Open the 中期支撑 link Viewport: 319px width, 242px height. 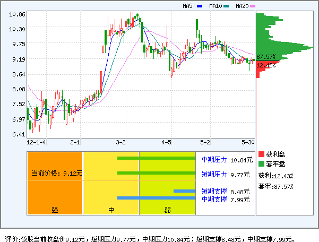point(214,199)
